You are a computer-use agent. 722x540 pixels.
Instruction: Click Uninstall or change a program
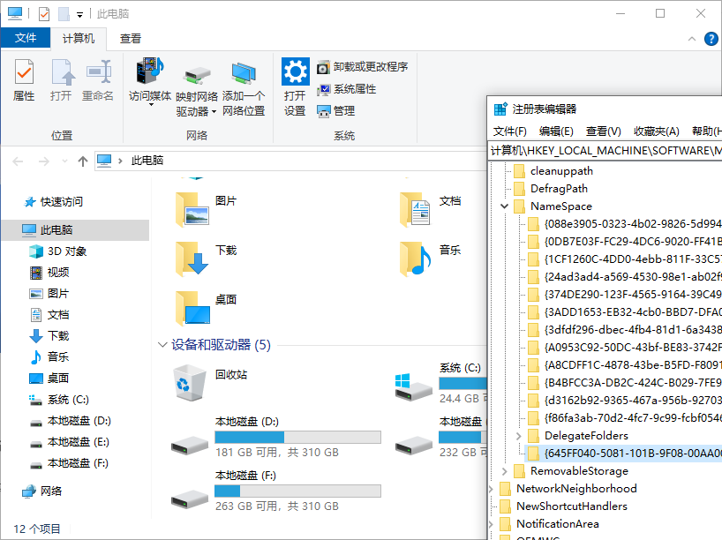pyautogui.click(x=363, y=67)
